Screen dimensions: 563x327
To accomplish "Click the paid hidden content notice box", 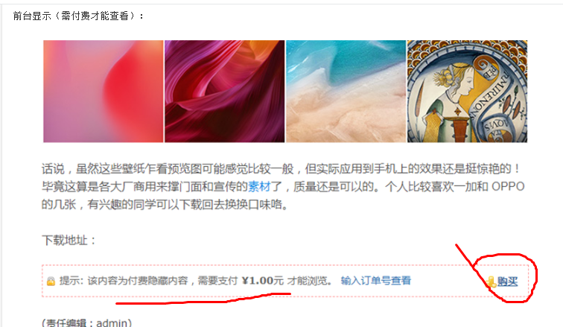I will 285,281.
